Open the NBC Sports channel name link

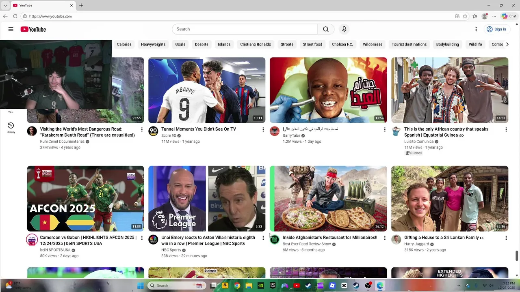pyautogui.click(x=171, y=250)
